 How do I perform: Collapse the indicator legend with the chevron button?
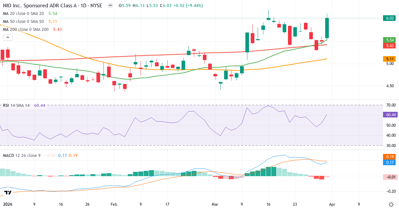pos(7,37)
